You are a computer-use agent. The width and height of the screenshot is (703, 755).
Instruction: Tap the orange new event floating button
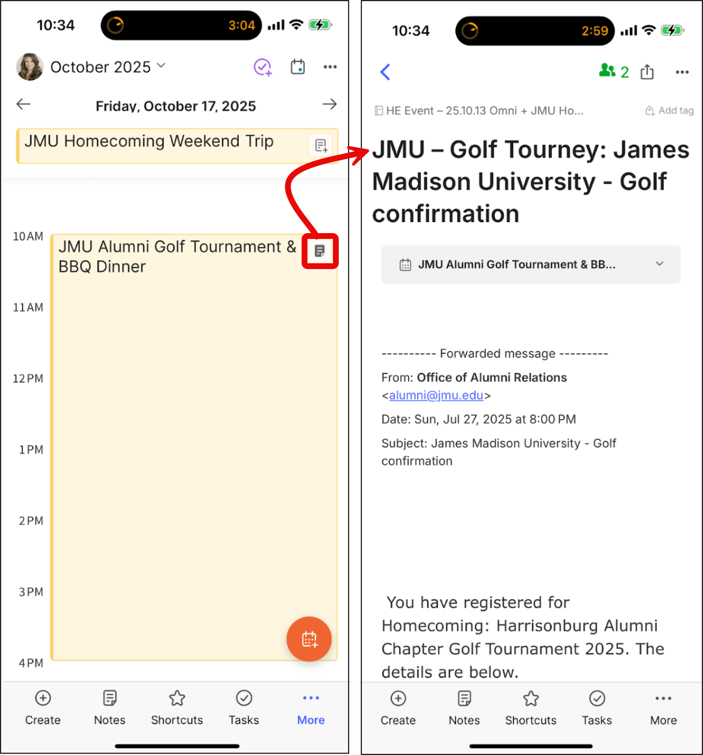point(309,639)
